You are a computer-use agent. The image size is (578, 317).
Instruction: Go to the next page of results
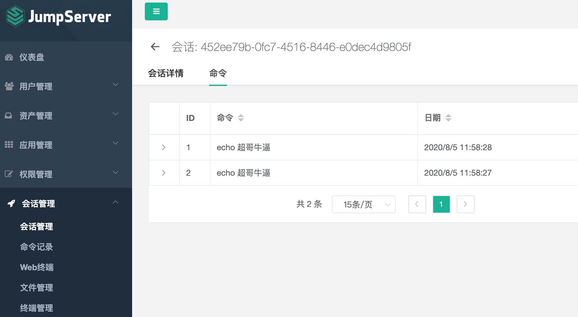coord(466,204)
